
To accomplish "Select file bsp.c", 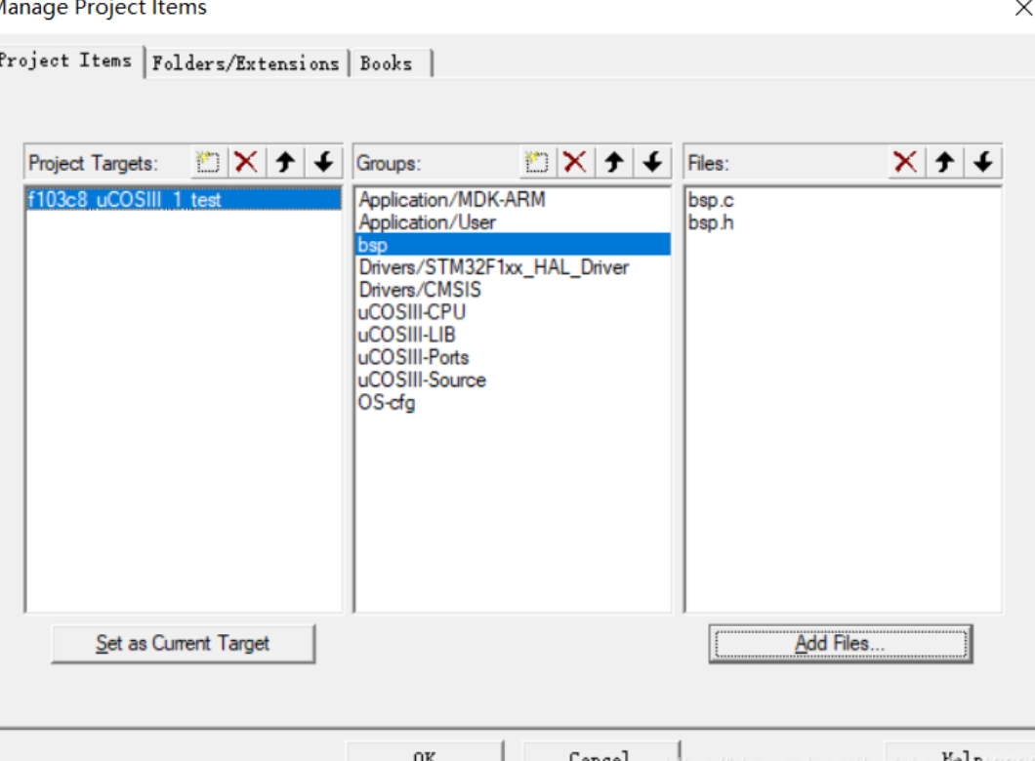I will [843, 199].
